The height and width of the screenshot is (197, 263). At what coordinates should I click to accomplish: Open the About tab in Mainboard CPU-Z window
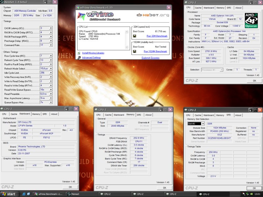click(54, 114)
